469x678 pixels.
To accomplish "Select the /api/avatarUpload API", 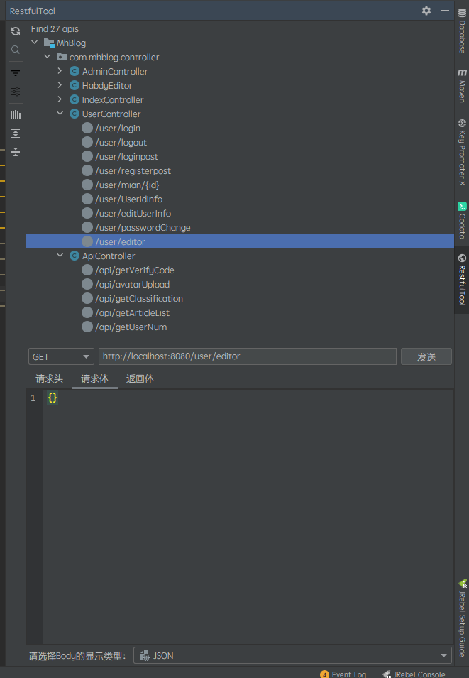I will [x=132, y=285].
